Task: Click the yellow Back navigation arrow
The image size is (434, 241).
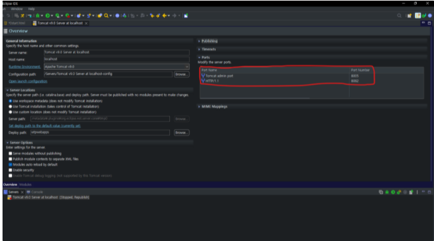Action: tap(164, 16)
